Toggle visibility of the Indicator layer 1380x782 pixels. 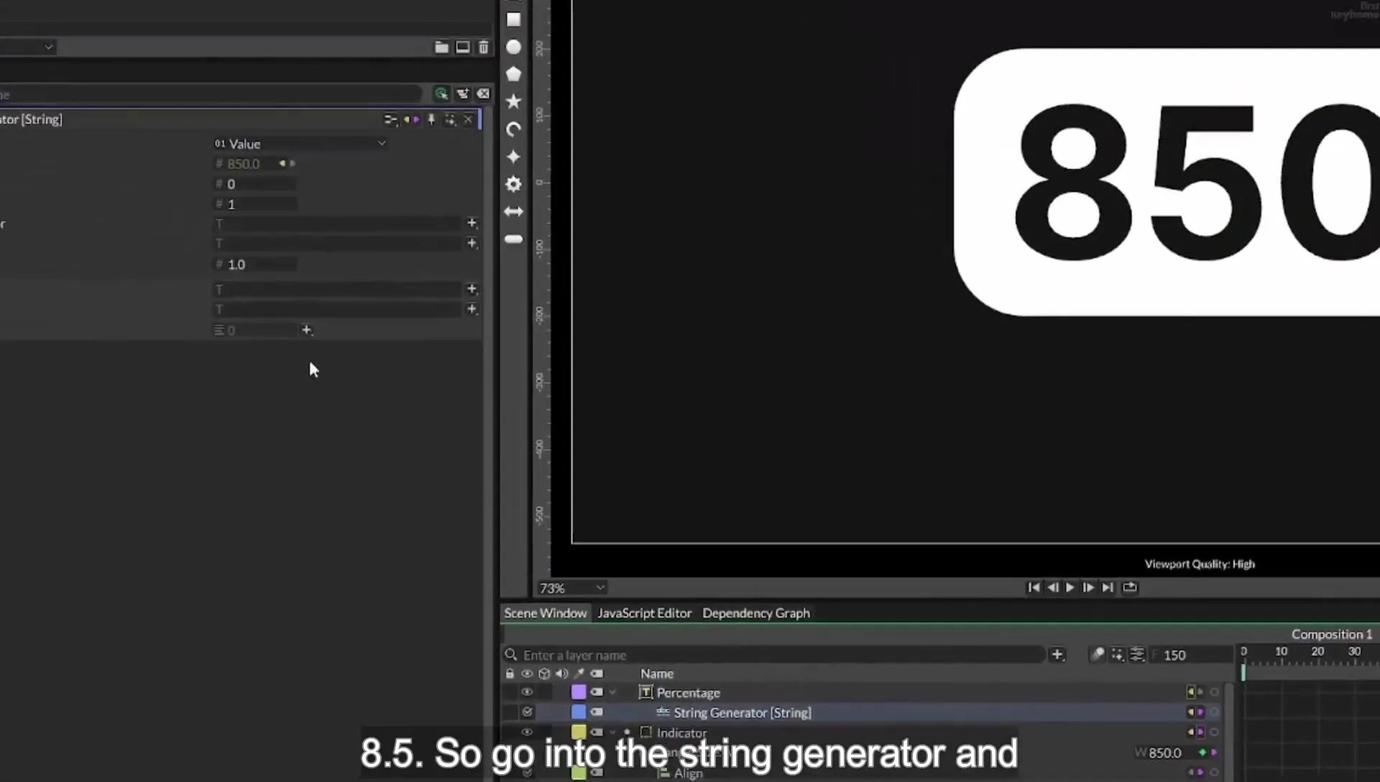pyautogui.click(x=527, y=732)
